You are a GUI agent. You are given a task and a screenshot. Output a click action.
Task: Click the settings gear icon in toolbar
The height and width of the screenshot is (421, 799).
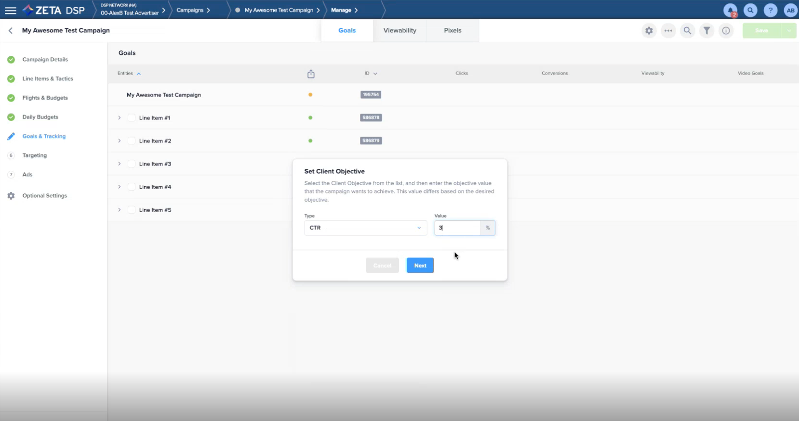[x=649, y=31]
